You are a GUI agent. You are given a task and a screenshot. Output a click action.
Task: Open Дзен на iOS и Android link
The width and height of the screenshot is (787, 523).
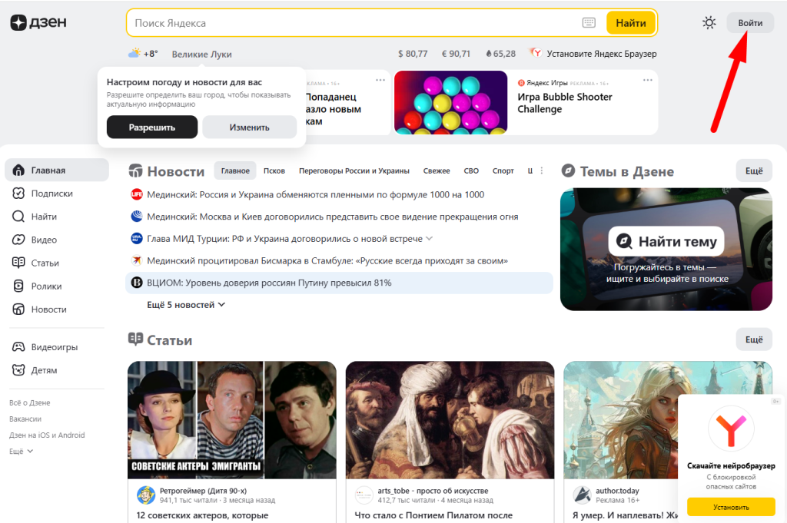tap(47, 435)
